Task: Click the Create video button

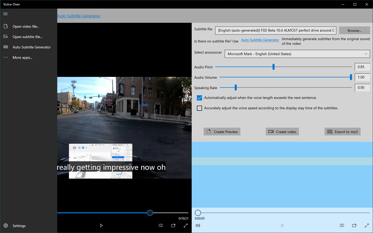Action: (x=282, y=132)
